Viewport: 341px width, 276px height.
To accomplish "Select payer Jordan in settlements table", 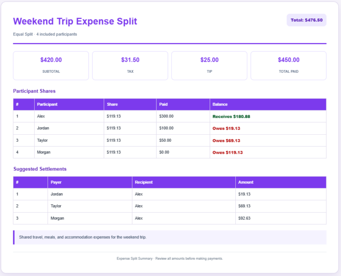I will [x=57, y=194].
